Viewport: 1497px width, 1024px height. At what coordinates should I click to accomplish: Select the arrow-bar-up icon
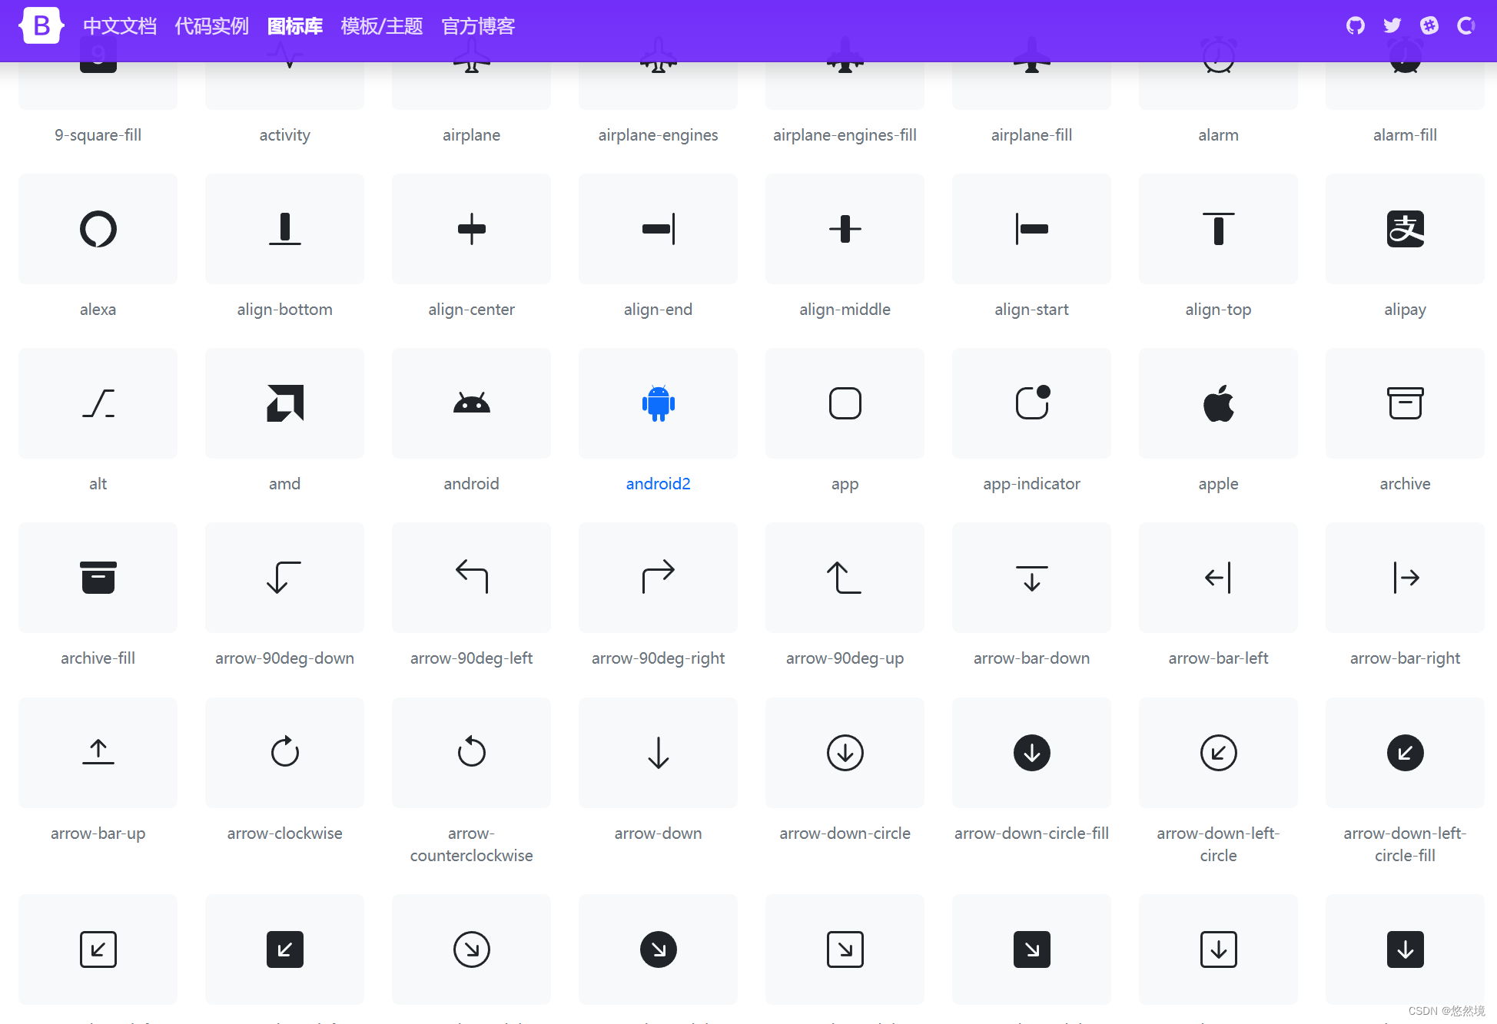pyautogui.click(x=98, y=752)
